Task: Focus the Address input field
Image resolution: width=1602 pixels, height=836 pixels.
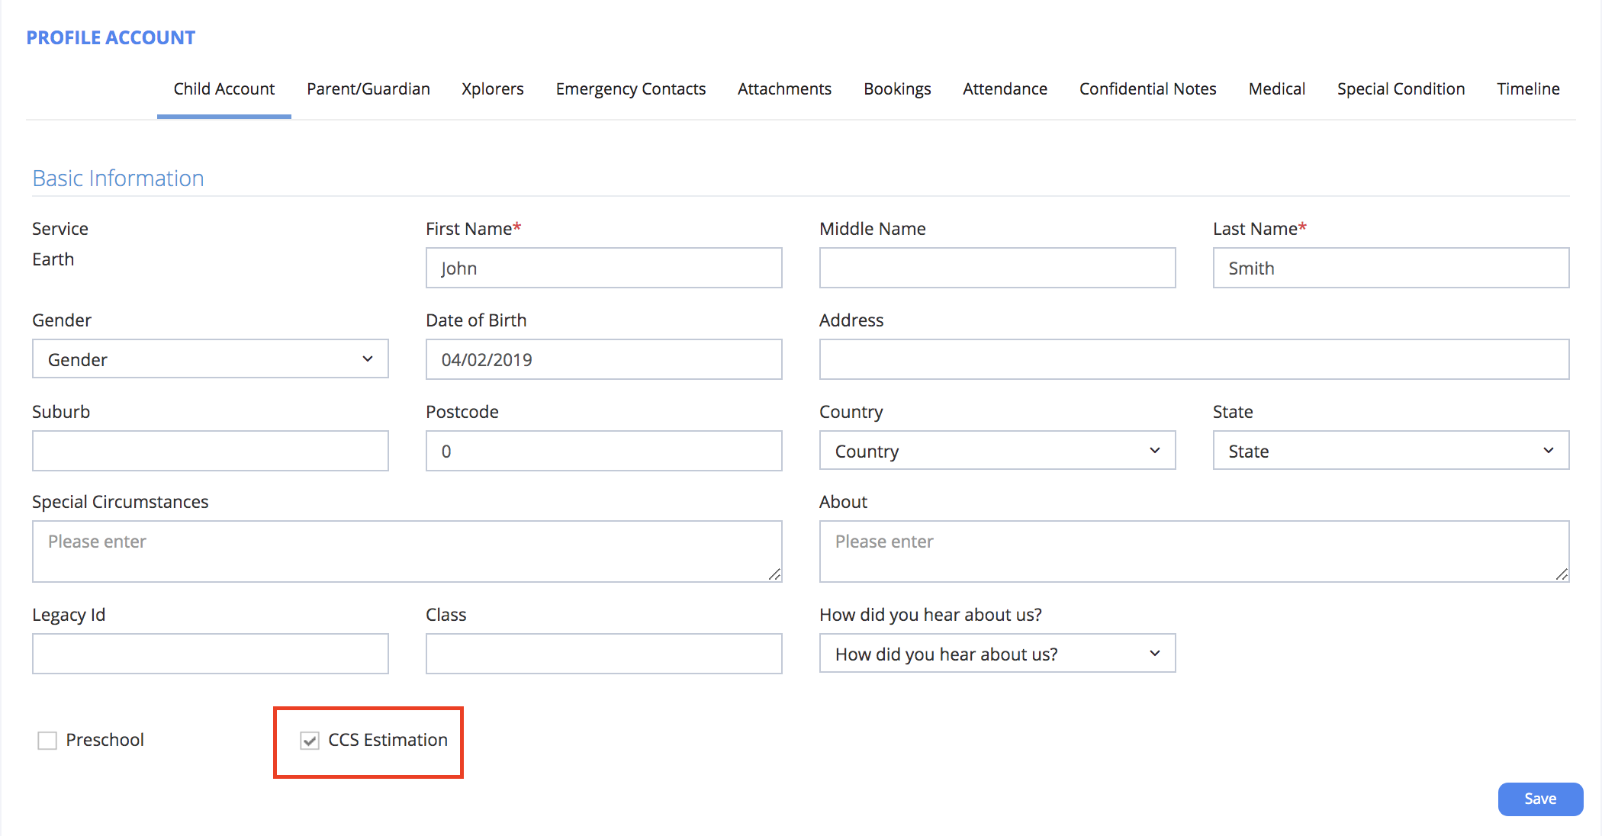Action: click(x=1195, y=359)
